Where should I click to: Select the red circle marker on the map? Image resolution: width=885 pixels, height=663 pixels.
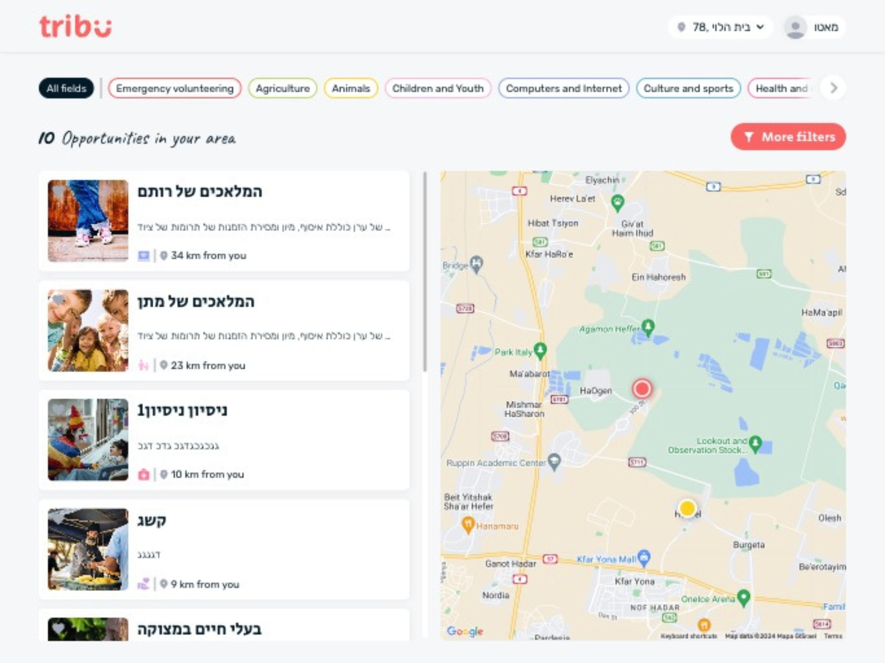pos(642,389)
